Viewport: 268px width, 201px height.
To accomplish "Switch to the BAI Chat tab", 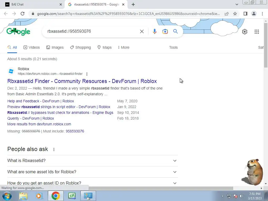I will (32, 4).
